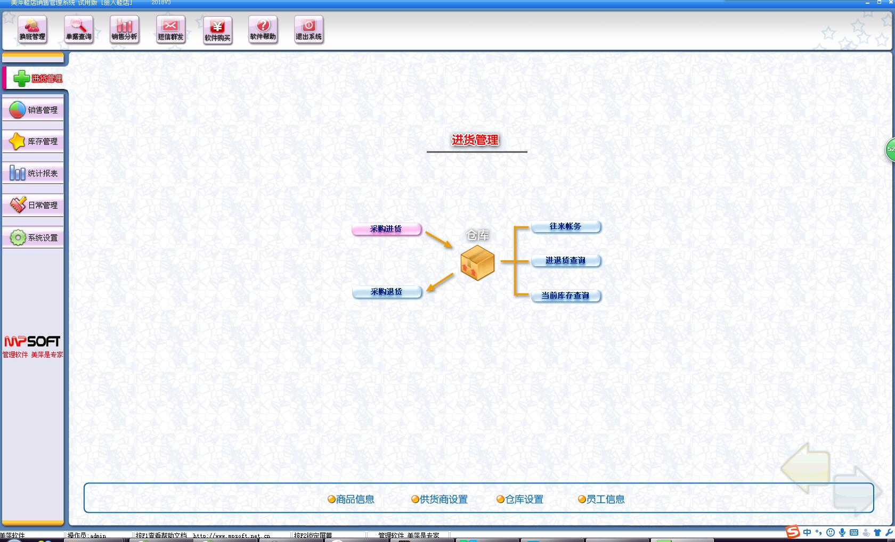Switch to 库存管理 inventory management
This screenshot has width=895, height=542.
point(33,142)
